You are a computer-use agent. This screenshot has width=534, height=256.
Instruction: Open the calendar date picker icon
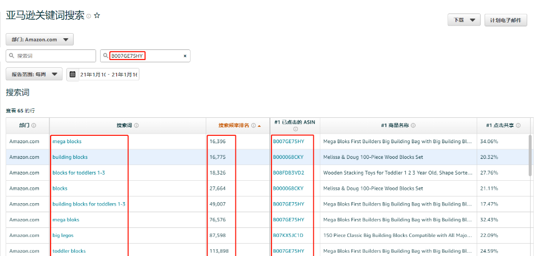[x=73, y=74]
